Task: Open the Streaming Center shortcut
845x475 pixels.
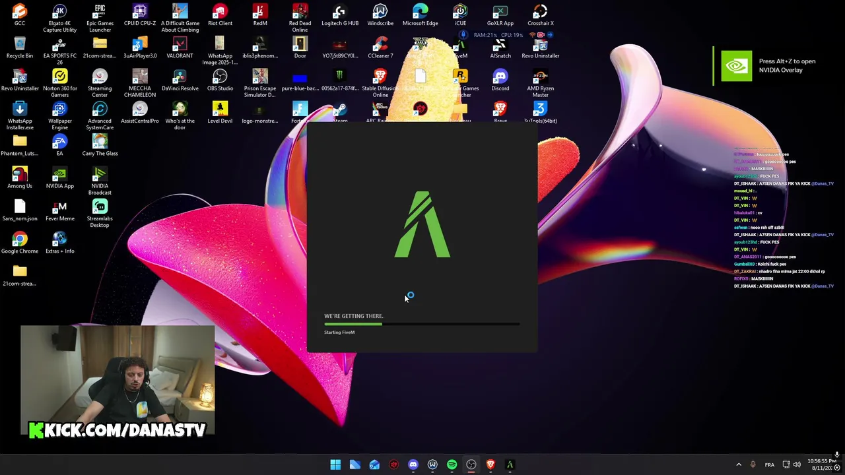Action: 100,83
